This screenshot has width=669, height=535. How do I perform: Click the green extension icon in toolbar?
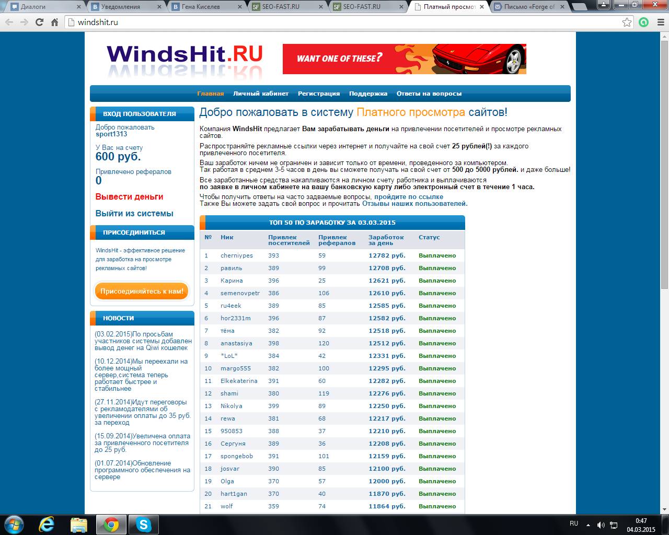pos(644,22)
